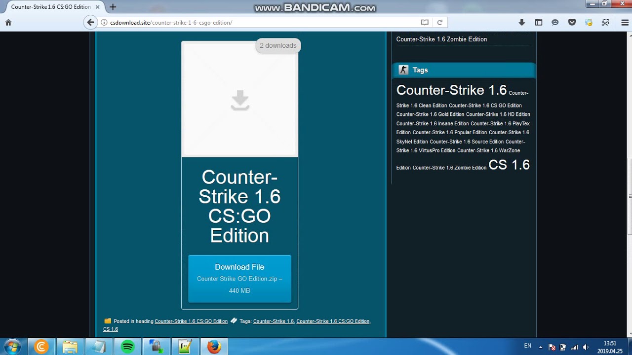
Task: Open the Downloads arrow in toolbar
Action: click(522, 22)
